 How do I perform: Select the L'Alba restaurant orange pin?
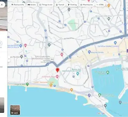pos(51,85)
